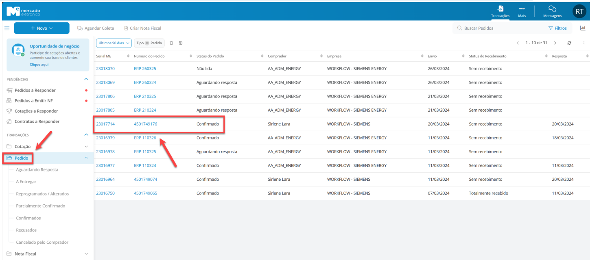This screenshot has height=260, width=590.
Task: Select Aguardando Resposta under Pedido
Action: 37,170
